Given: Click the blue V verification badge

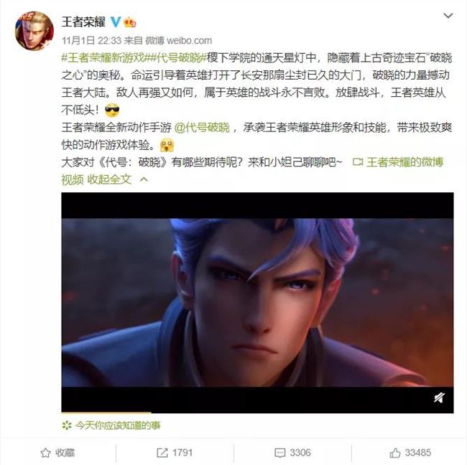Looking at the screenshot, I should (x=116, y=22).
